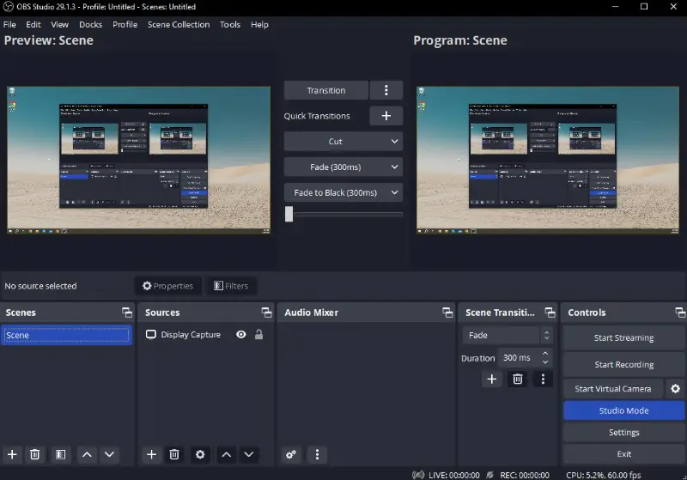This screenshot has height=480, width=687.
Task: Add a quick transition with plus button
Action: 386,116
